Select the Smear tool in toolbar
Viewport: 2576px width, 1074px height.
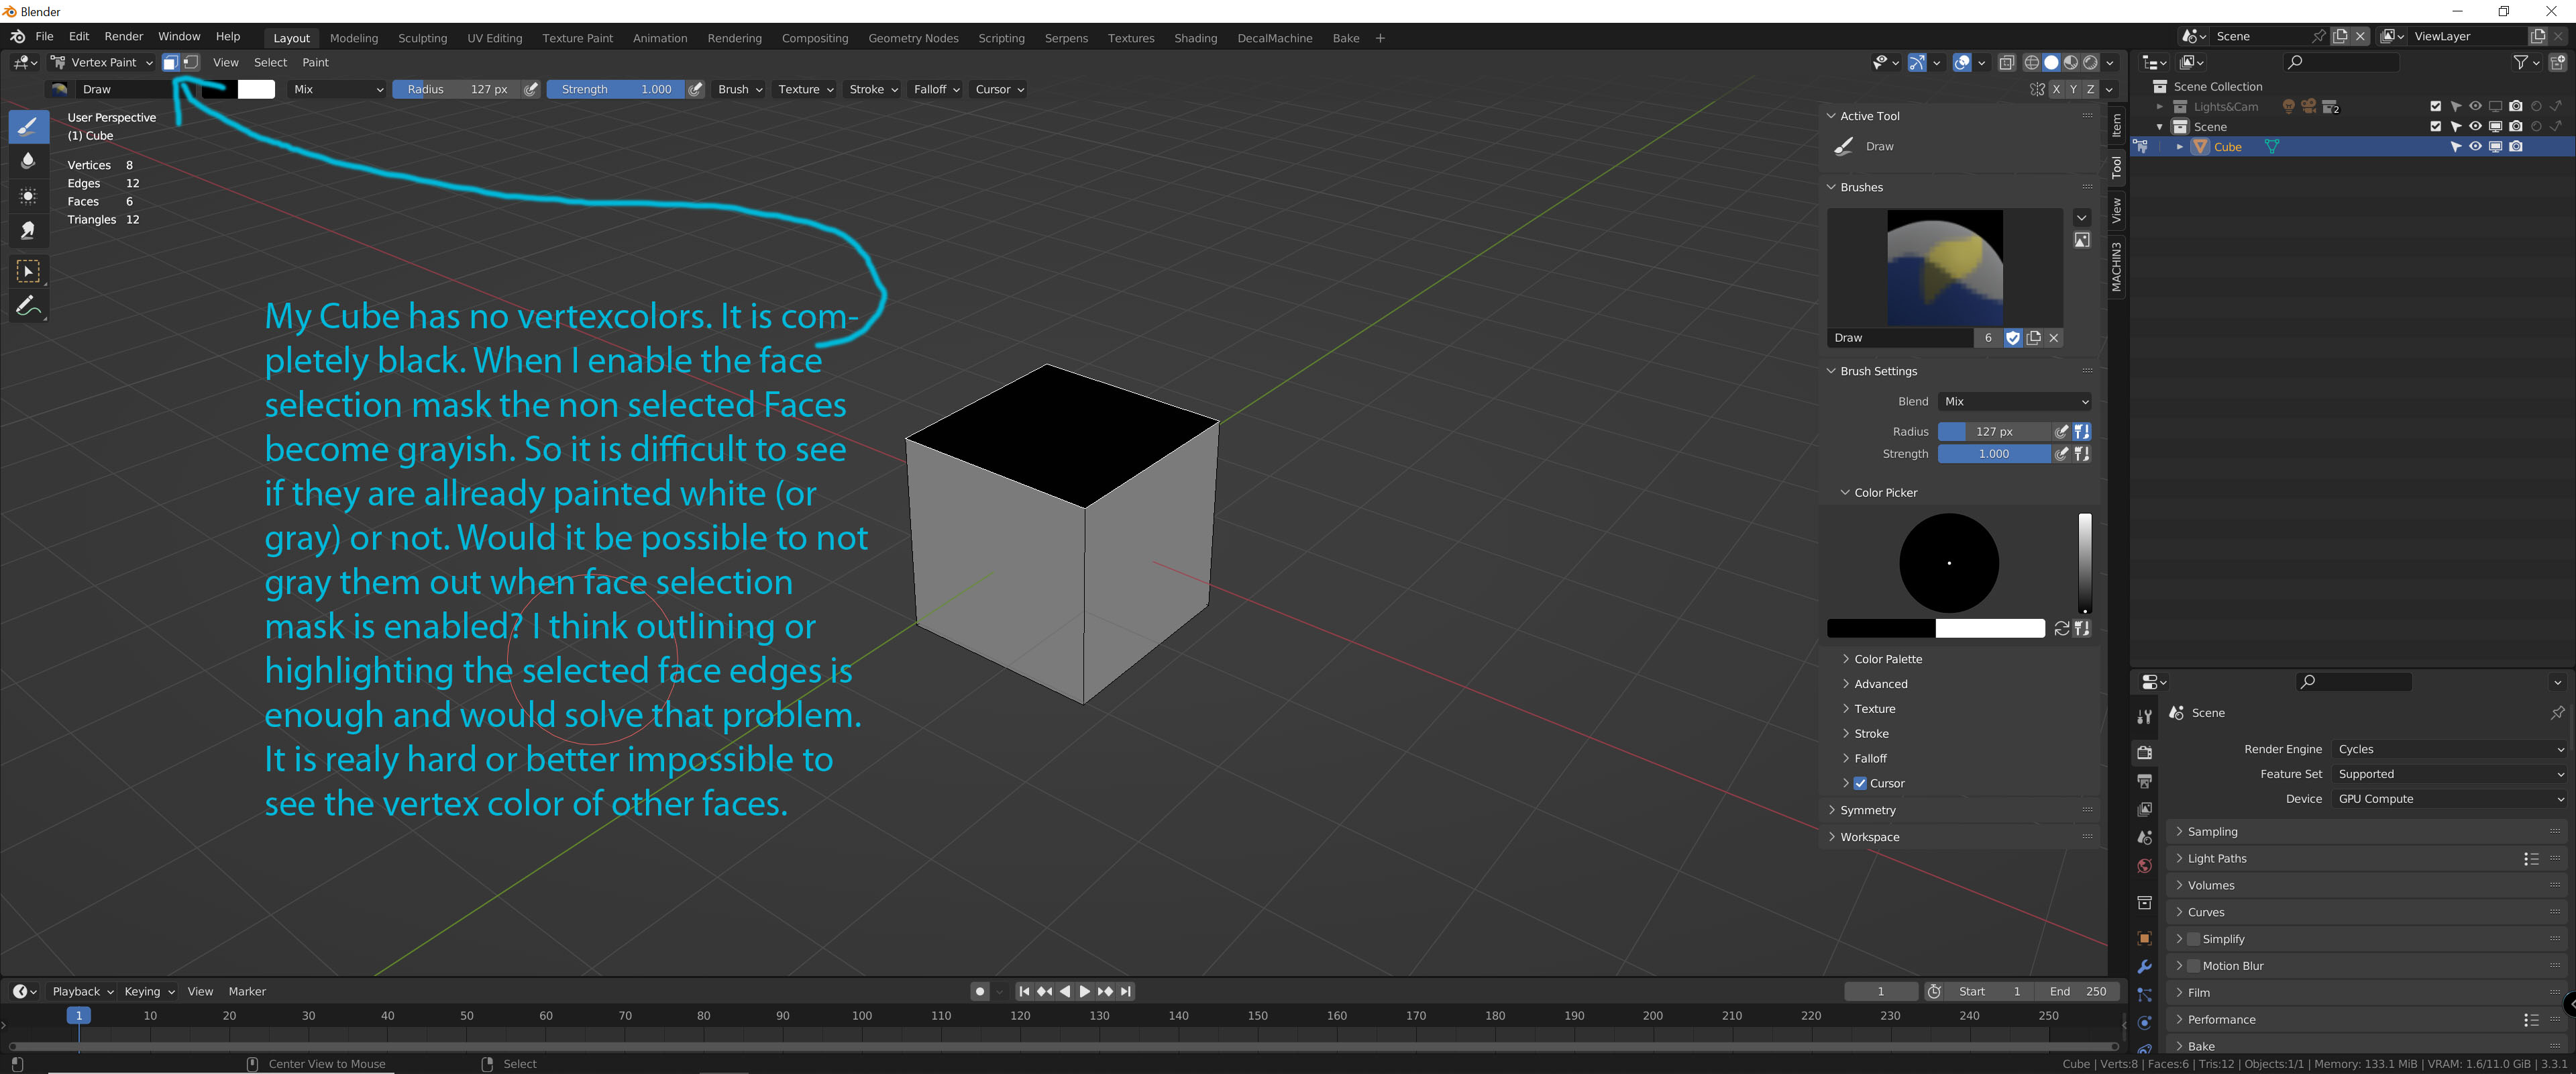click(28, 229)
